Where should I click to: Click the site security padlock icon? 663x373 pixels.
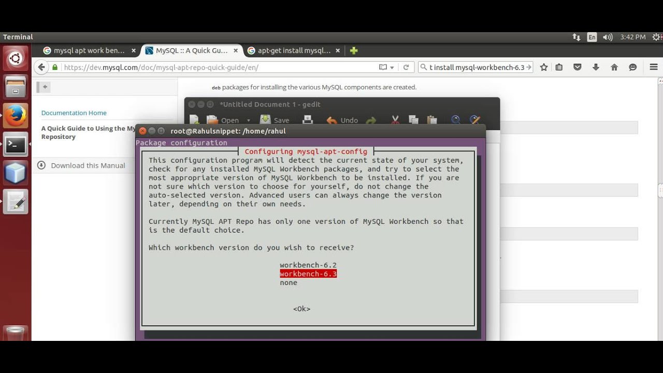pos(55,67)
